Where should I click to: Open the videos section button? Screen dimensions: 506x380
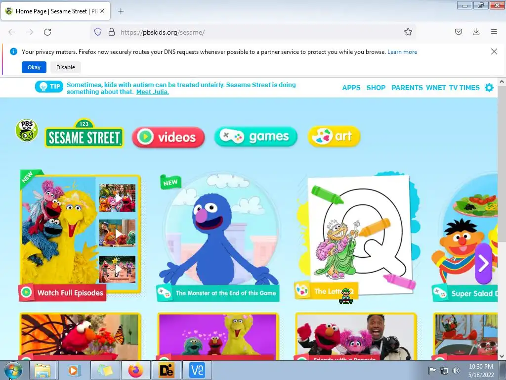168,138
